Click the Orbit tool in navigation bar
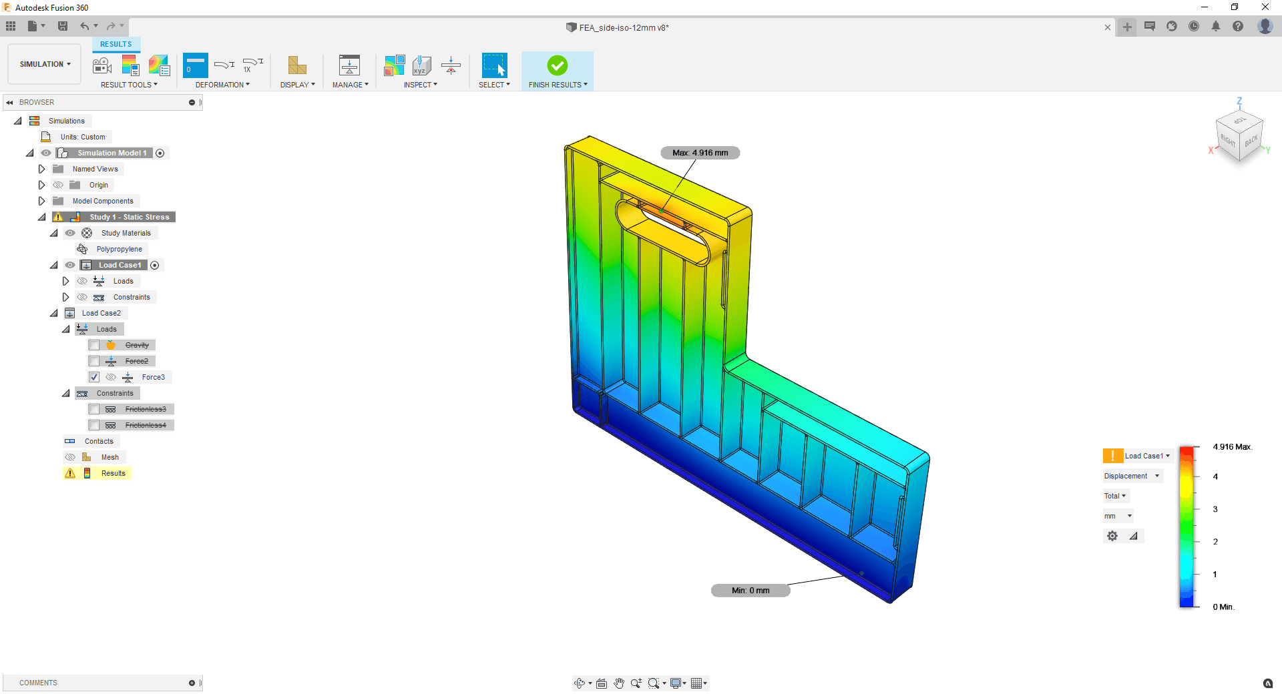 (x=580, y=683)
